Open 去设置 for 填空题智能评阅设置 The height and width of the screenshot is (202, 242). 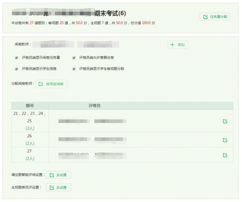pyautogui.click(x=58, y=175)
